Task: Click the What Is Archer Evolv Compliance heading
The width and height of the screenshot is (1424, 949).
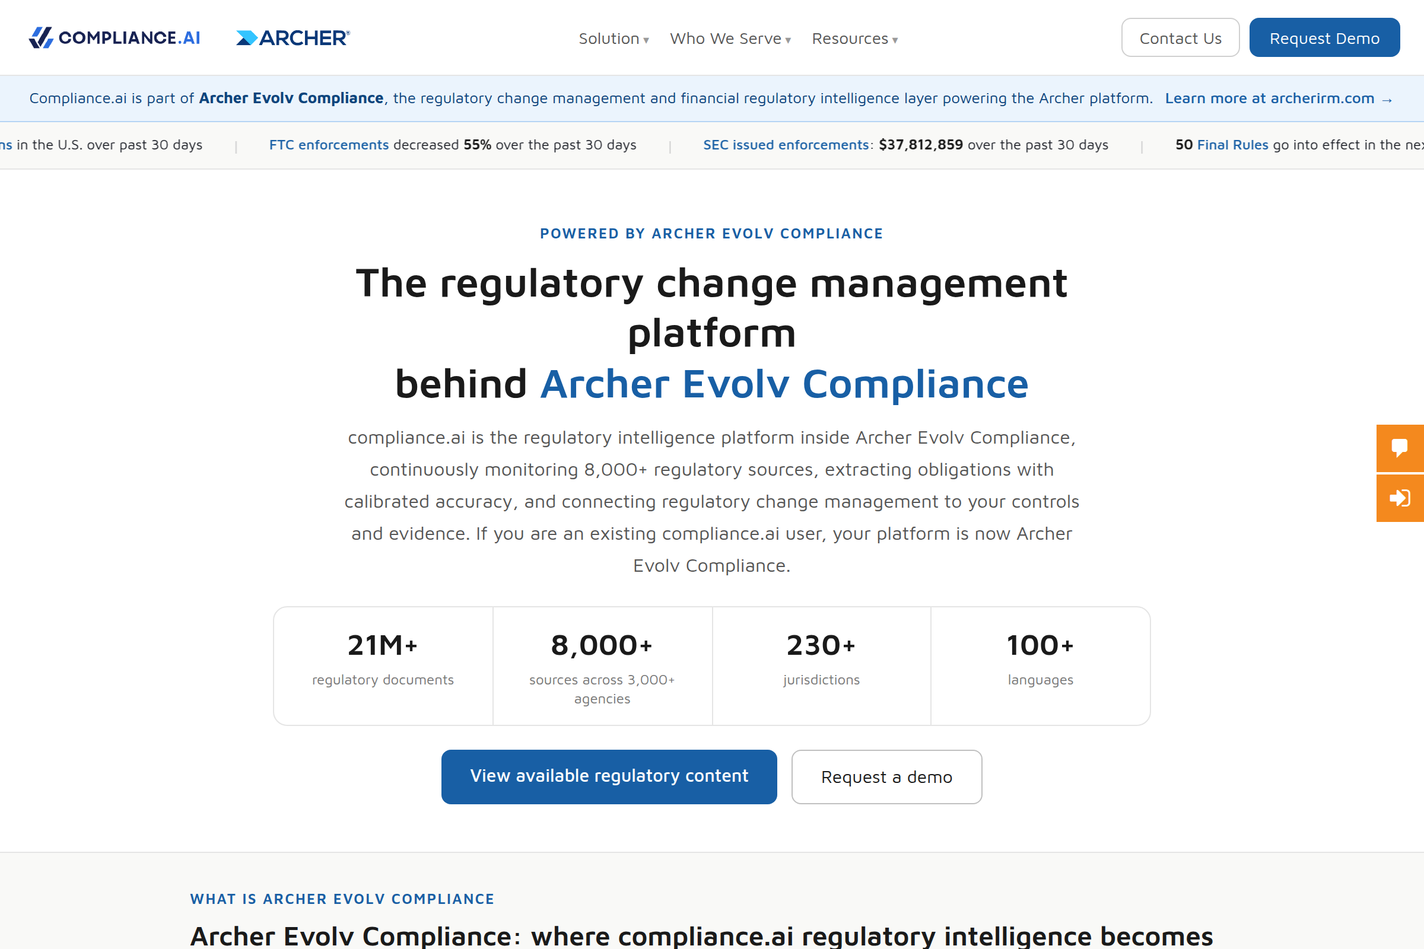Action: click(x=342, y=899)
